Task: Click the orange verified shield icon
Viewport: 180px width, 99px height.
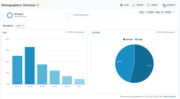Action: (x=38, y=5)
